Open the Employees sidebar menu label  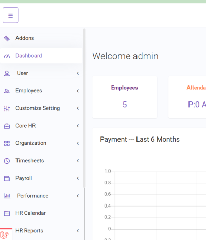click(29, 91)
